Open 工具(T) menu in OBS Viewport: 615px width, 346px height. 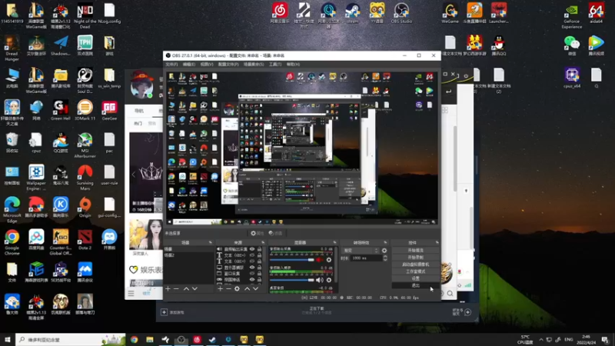pyautogui.click(x=275, y=65)
